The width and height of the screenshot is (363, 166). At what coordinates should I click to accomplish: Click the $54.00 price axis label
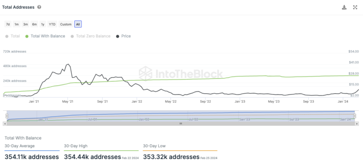pos(354,52)
